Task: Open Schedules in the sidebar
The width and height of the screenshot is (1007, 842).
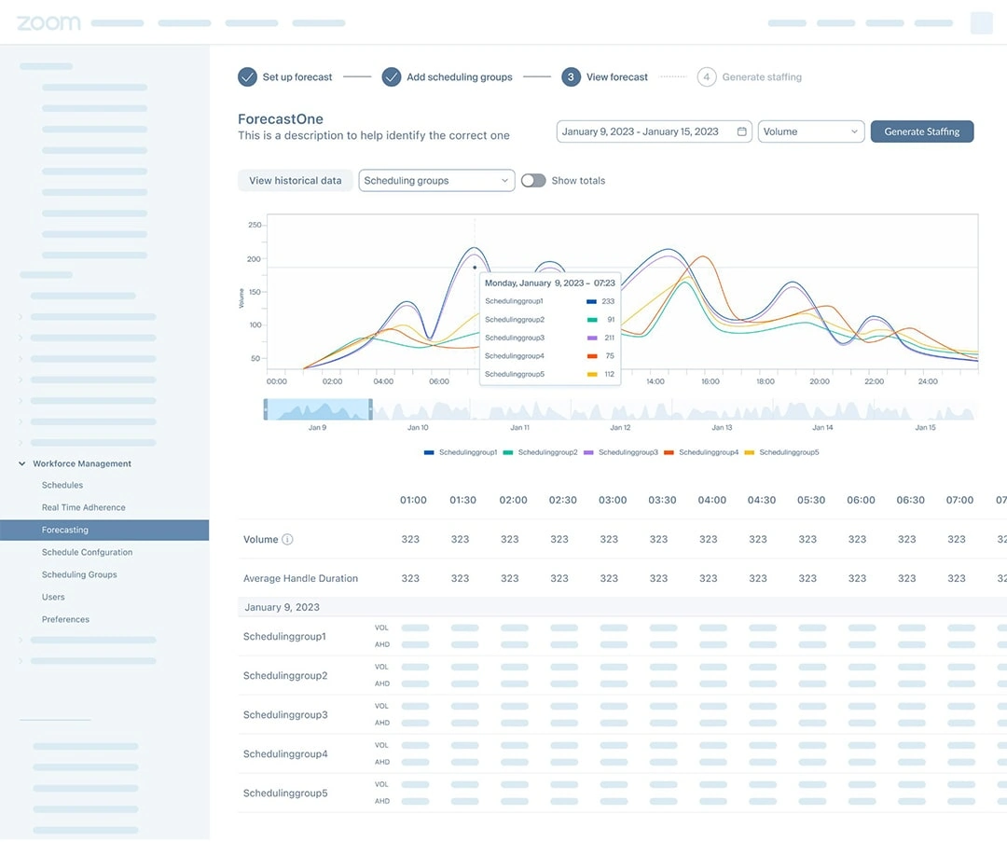Action: pyautogui.click(x=62, y=485)
